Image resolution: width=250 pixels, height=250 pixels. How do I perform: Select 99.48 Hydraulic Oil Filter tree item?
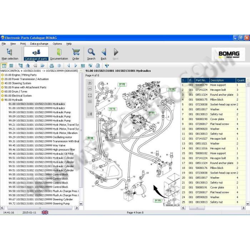tap(41, 154)
